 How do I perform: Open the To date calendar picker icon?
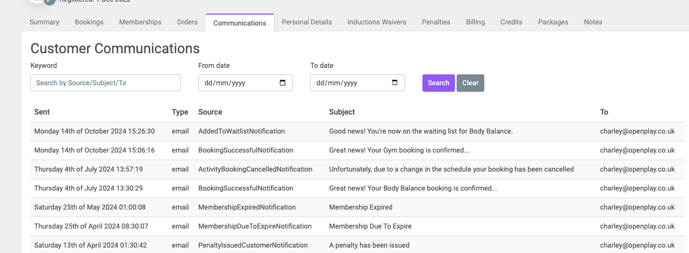click(395, 83)
